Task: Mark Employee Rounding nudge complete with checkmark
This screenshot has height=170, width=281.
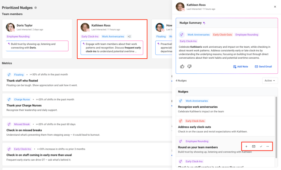Action: tap(261, 146)
